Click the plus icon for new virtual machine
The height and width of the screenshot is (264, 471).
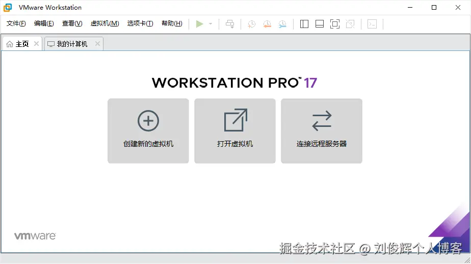point(148,121)
